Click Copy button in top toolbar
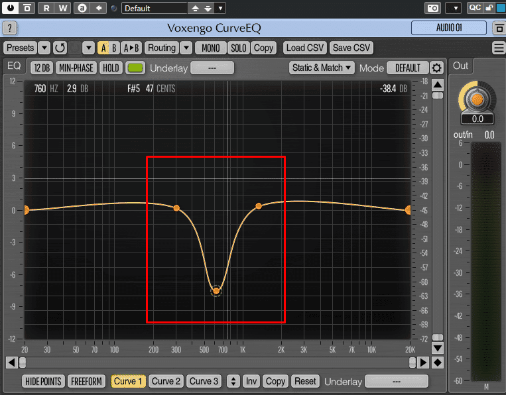Screen dimensions: 506x395 click(264, 48)
